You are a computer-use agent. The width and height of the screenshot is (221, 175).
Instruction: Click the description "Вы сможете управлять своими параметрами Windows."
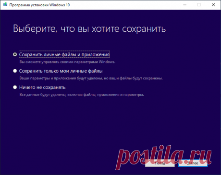tap(67, 62)
